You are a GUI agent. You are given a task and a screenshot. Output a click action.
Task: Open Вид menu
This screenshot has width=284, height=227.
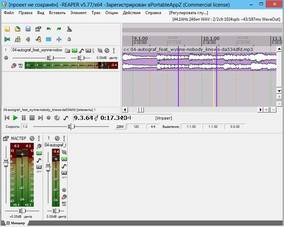pos(41,13)
